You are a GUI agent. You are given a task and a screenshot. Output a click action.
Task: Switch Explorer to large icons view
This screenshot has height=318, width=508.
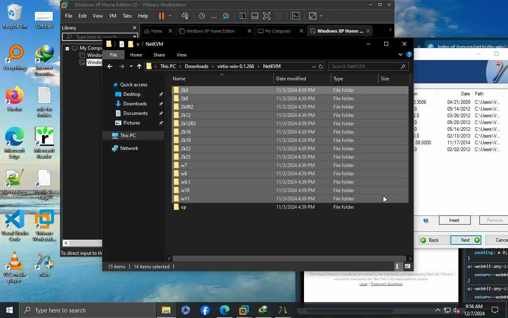[407, 266]
